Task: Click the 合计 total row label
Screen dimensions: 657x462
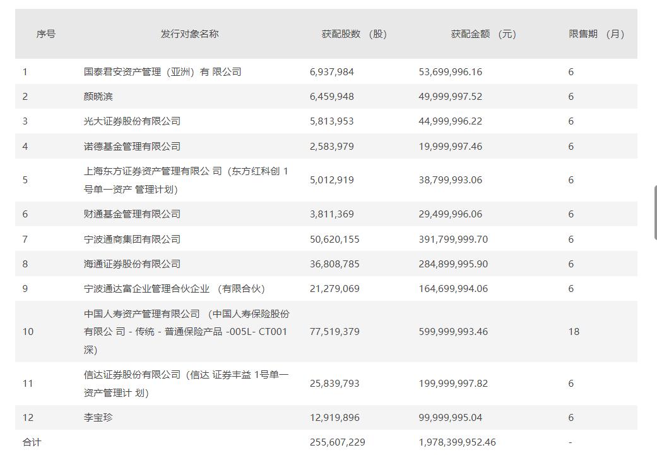Action: [32, 442]
